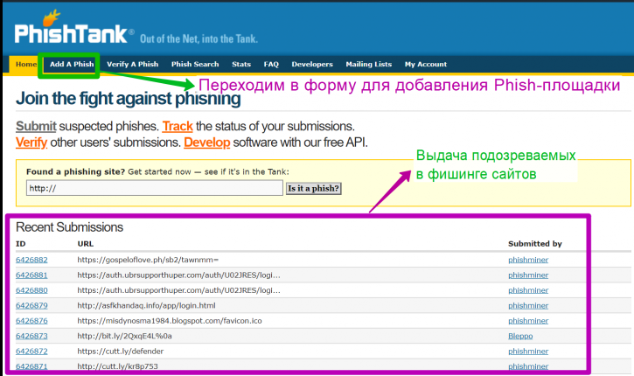Open My Account
The width and height of the screenshot is (634, 376).
(426, 65)
